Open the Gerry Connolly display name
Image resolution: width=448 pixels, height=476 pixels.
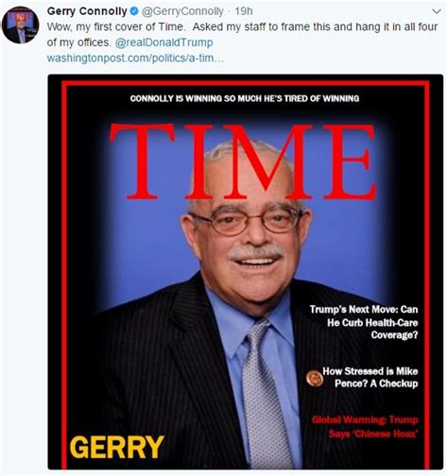pyautogui.click(x=87, y=11)
